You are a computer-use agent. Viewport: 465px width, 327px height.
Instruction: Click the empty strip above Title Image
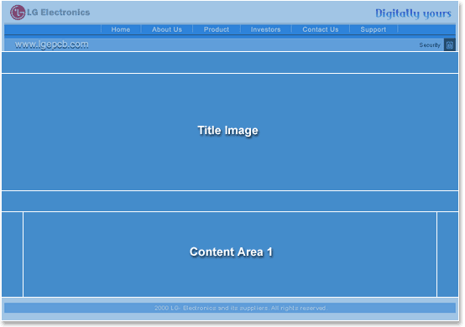(230, 63)
